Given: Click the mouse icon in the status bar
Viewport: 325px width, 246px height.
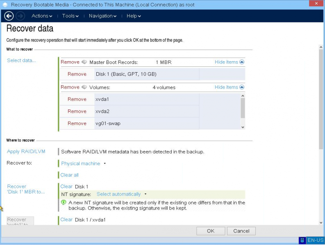Looking at the screenshot, I should coord(302,240).
